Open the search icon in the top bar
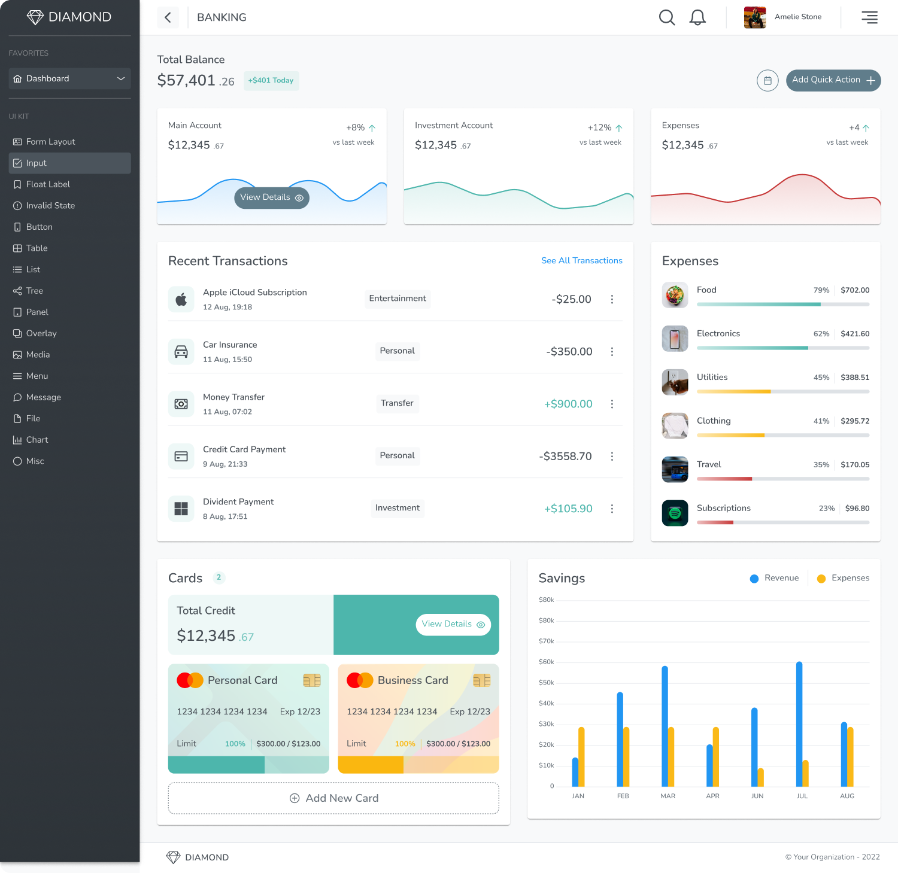Viewport: 898px width, 873px height. [666, 17]
